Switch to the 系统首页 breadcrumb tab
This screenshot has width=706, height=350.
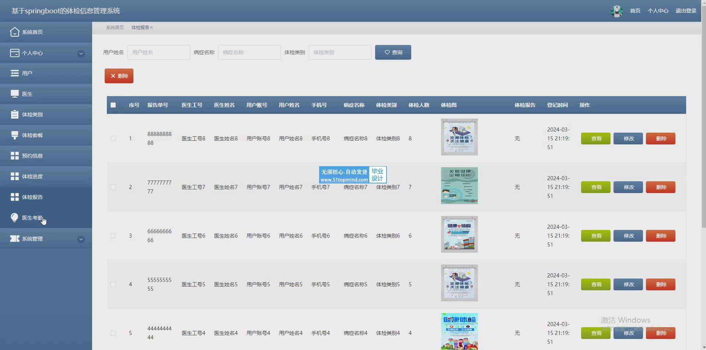[x=115, y=28]
